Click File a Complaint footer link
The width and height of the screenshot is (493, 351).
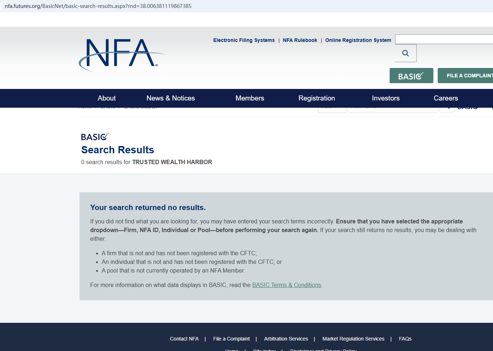231,339
